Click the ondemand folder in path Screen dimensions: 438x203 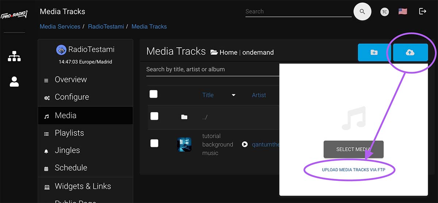point(258,52)
